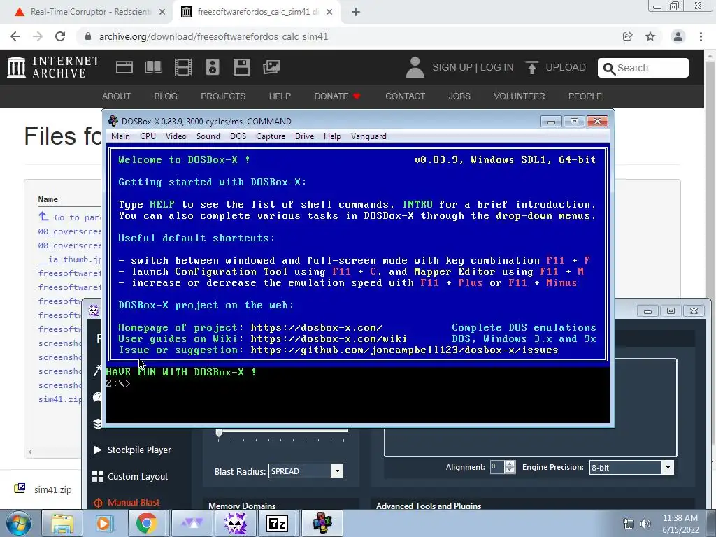Click the Alignment stepper arrows
Screen dimensions: 716x537
click(510, 467)
